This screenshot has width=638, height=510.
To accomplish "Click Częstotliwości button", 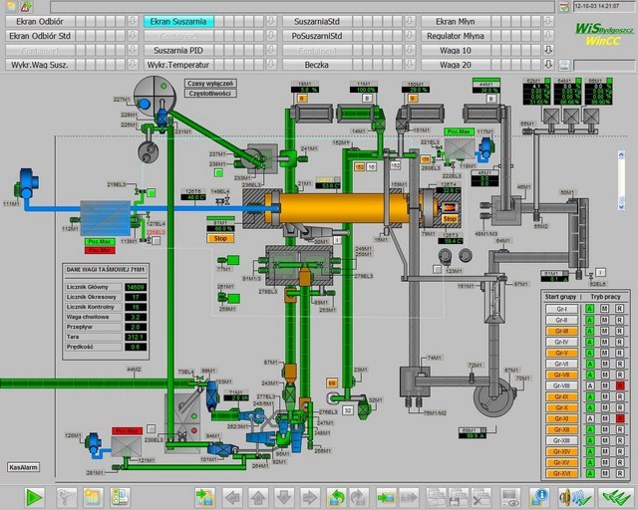I will coord(210,94).
